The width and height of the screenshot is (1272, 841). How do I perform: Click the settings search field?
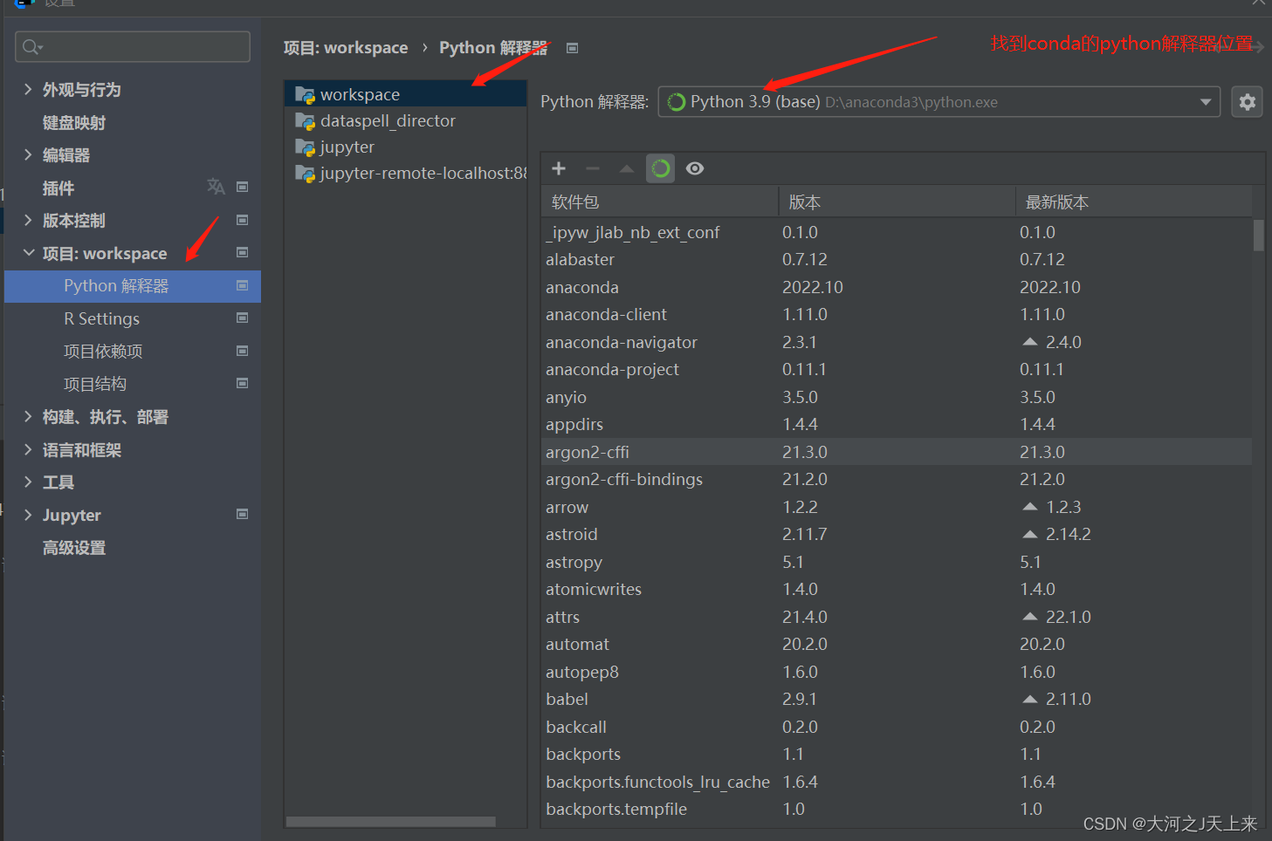tap(132, 46)
